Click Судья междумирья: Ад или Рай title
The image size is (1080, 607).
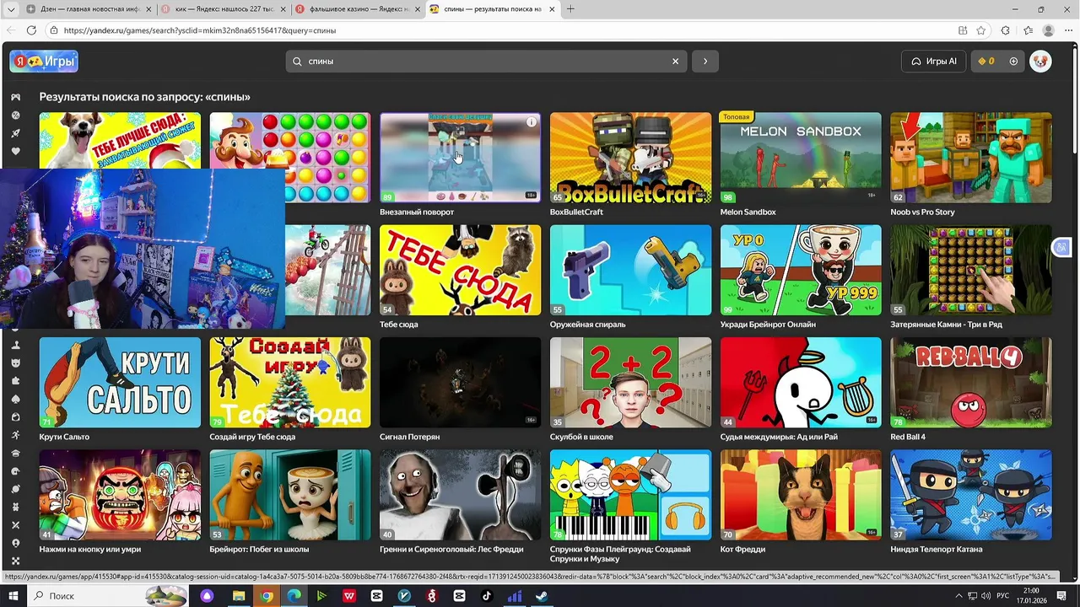[779, 437]
